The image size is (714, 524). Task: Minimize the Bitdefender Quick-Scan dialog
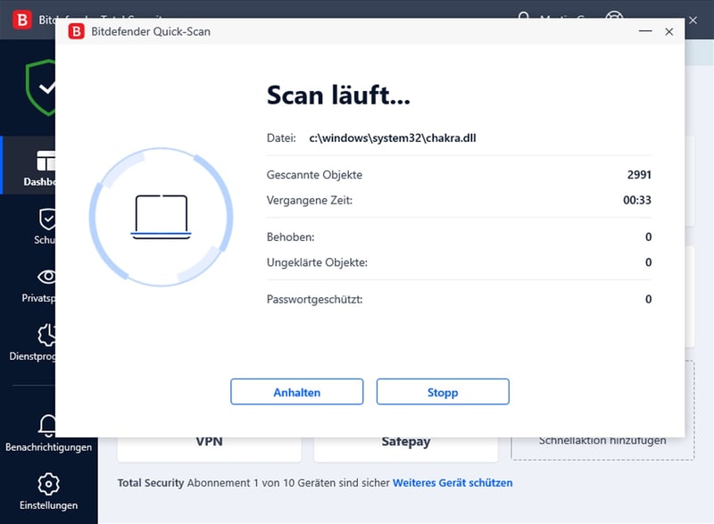point(645,31)
